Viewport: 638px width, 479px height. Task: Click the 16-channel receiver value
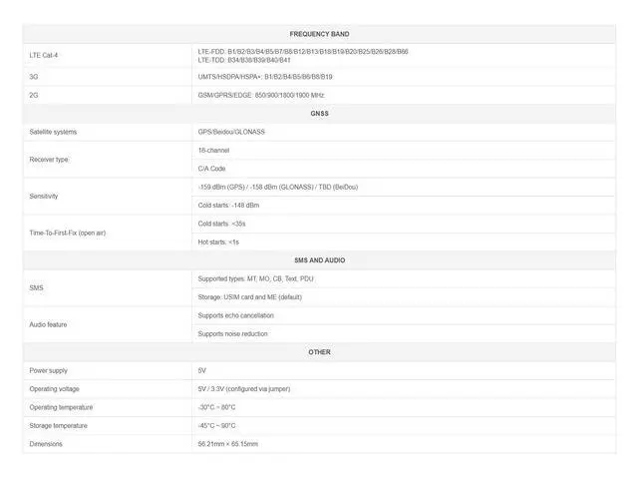point(215,150)
